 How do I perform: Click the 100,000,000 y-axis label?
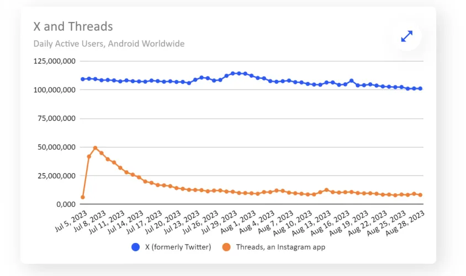click(54, 90)
